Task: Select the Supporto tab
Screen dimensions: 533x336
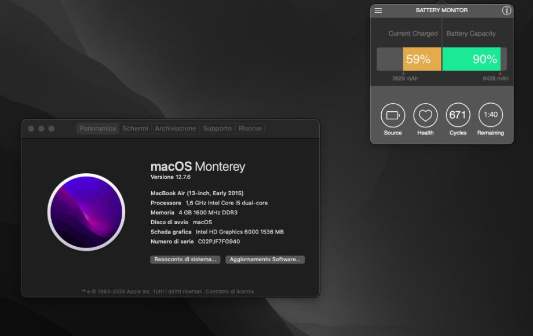Action: (x=217, y=129)
